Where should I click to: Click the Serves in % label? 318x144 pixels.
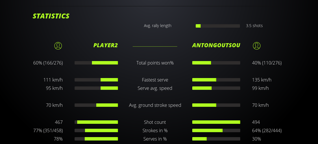coord(155,139)
